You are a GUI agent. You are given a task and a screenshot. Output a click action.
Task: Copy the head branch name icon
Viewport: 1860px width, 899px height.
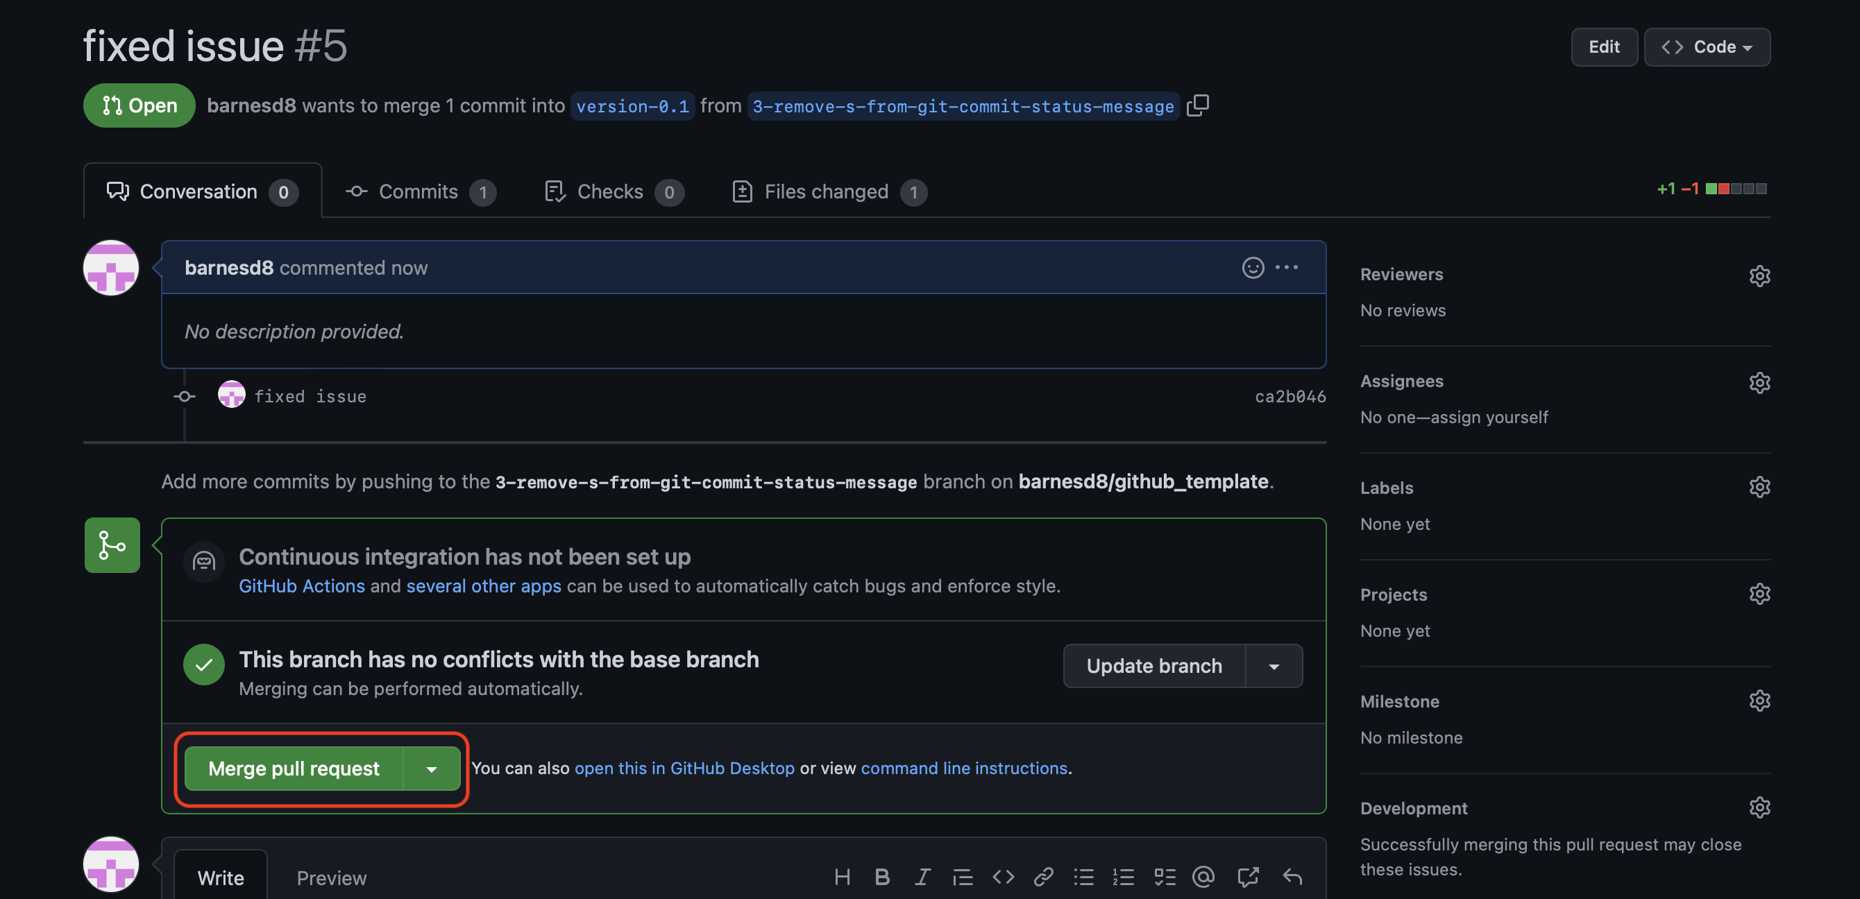[x=1197, y=105]
